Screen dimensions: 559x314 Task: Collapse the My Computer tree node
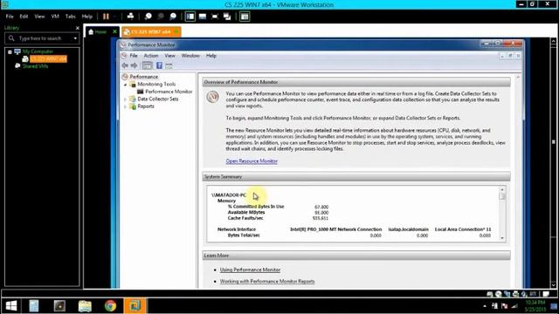tap(10, 52)
